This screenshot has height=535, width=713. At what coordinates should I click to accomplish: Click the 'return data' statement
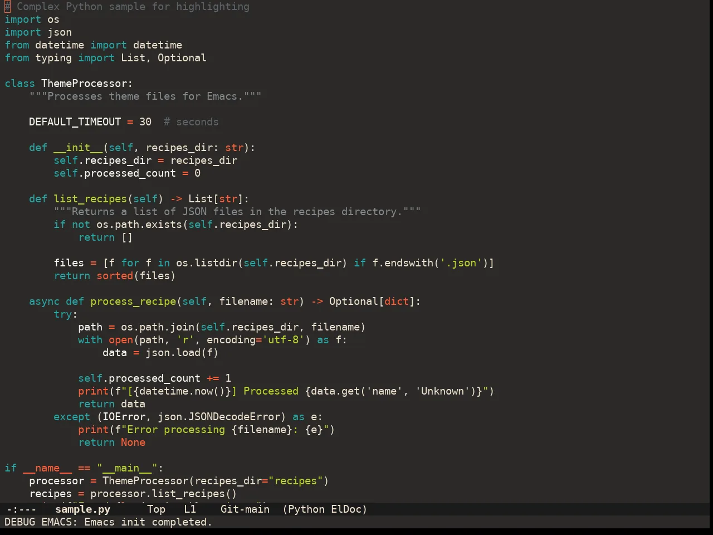click(111, 404)
